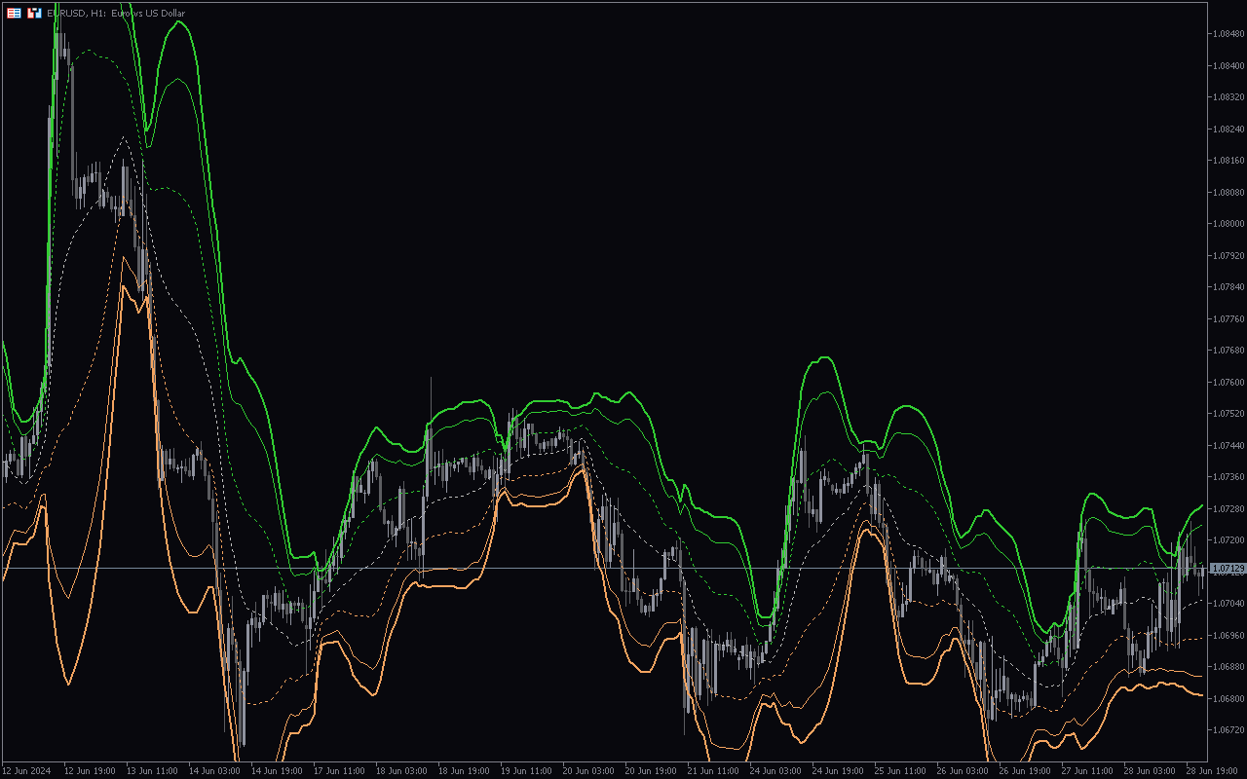Click price scale value 1.06880
The width and height of the screenshot is (1247, 779).
[1228, 666]
